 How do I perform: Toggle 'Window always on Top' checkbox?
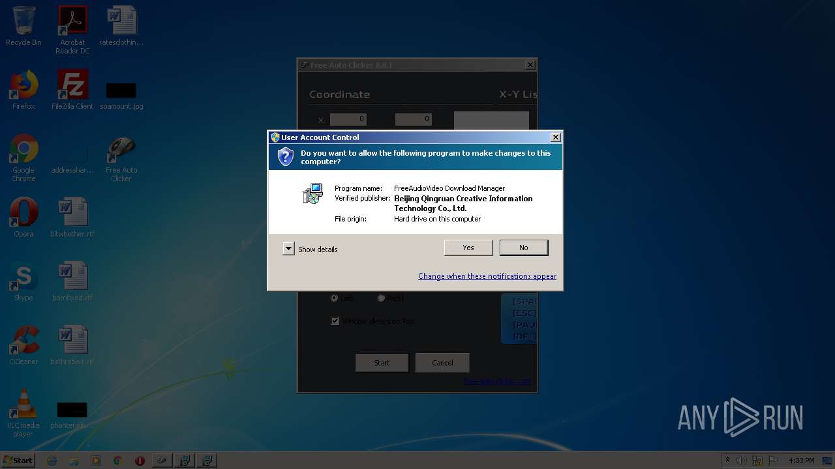[335, 321]
